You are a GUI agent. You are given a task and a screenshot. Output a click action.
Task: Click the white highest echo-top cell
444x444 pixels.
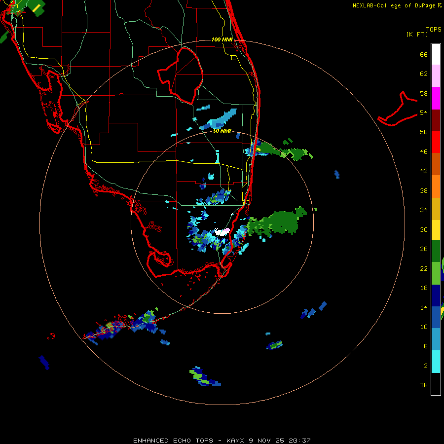coord(221,232)
